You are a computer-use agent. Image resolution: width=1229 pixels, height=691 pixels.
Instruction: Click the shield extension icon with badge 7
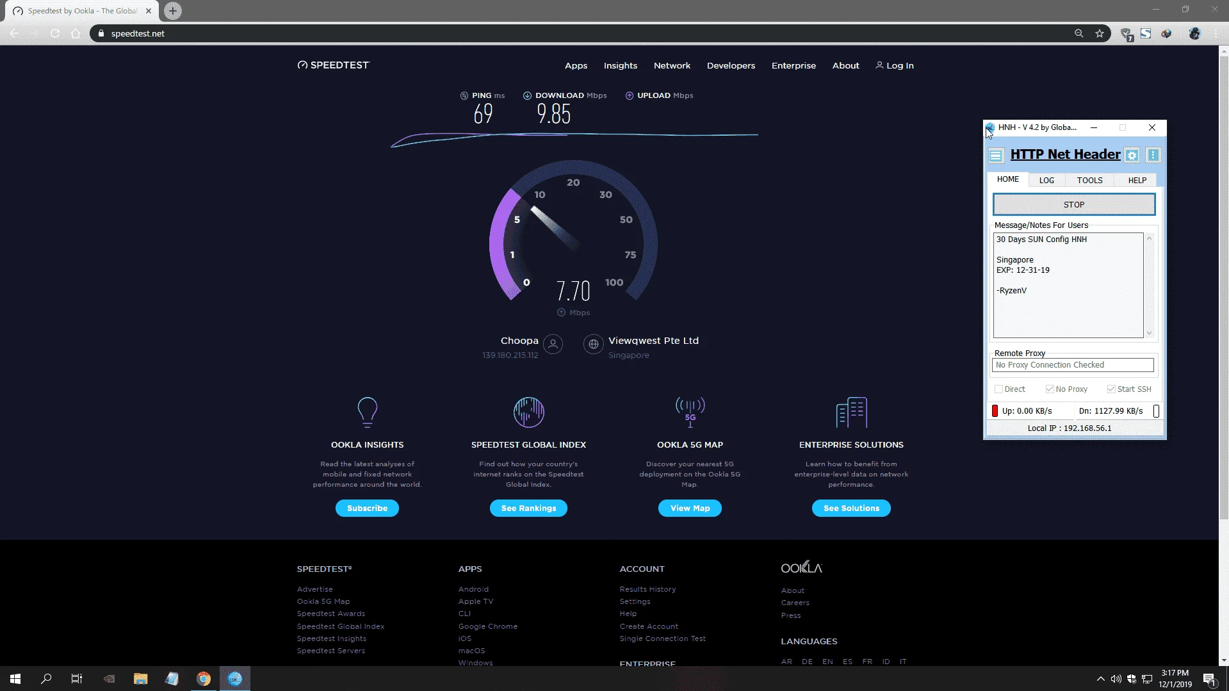(1126, 34)
